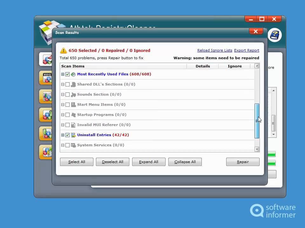Click the Deselect All button
The image size is (305, 228).
point(112,162)
